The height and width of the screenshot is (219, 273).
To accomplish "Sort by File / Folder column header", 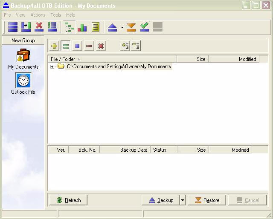I will pyautogui.click(x=112, y=59).
